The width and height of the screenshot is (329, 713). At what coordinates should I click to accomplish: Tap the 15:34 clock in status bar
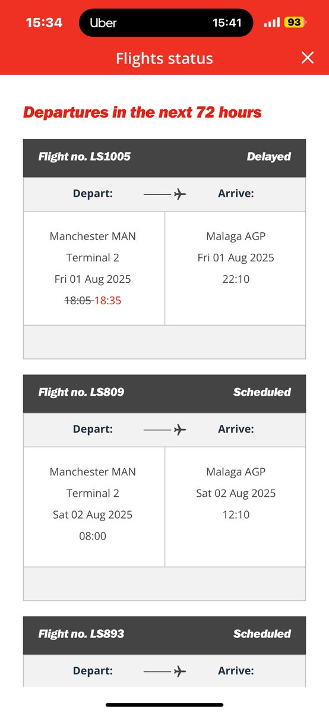point(44,23)
